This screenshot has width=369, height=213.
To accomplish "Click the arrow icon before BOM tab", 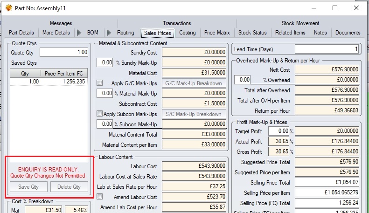I will [x=79, y=33].
